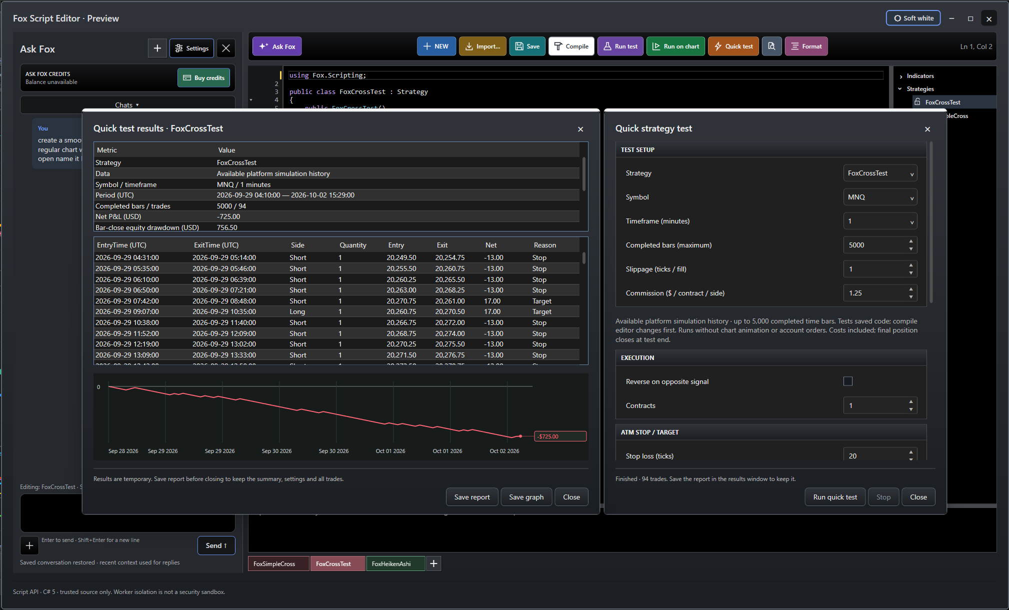Select the trade row entered 2026-09-29 09:07:00
The height and width of the screenshot is (610, 1009).
(x=337, y=311)
